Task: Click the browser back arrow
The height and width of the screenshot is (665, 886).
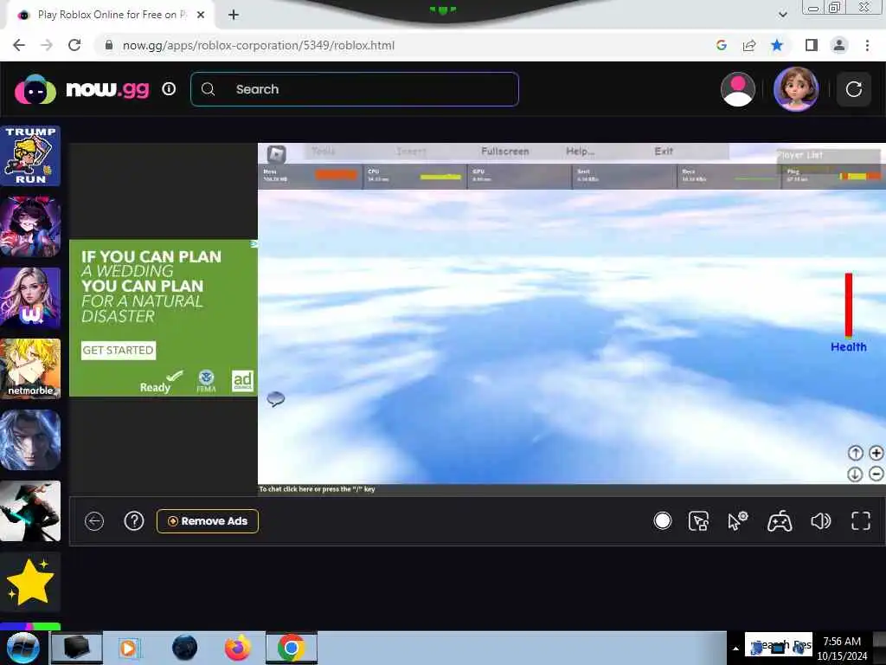Action: 19,45
